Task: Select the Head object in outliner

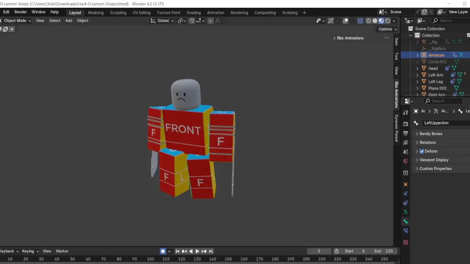Action: [433, 68]
